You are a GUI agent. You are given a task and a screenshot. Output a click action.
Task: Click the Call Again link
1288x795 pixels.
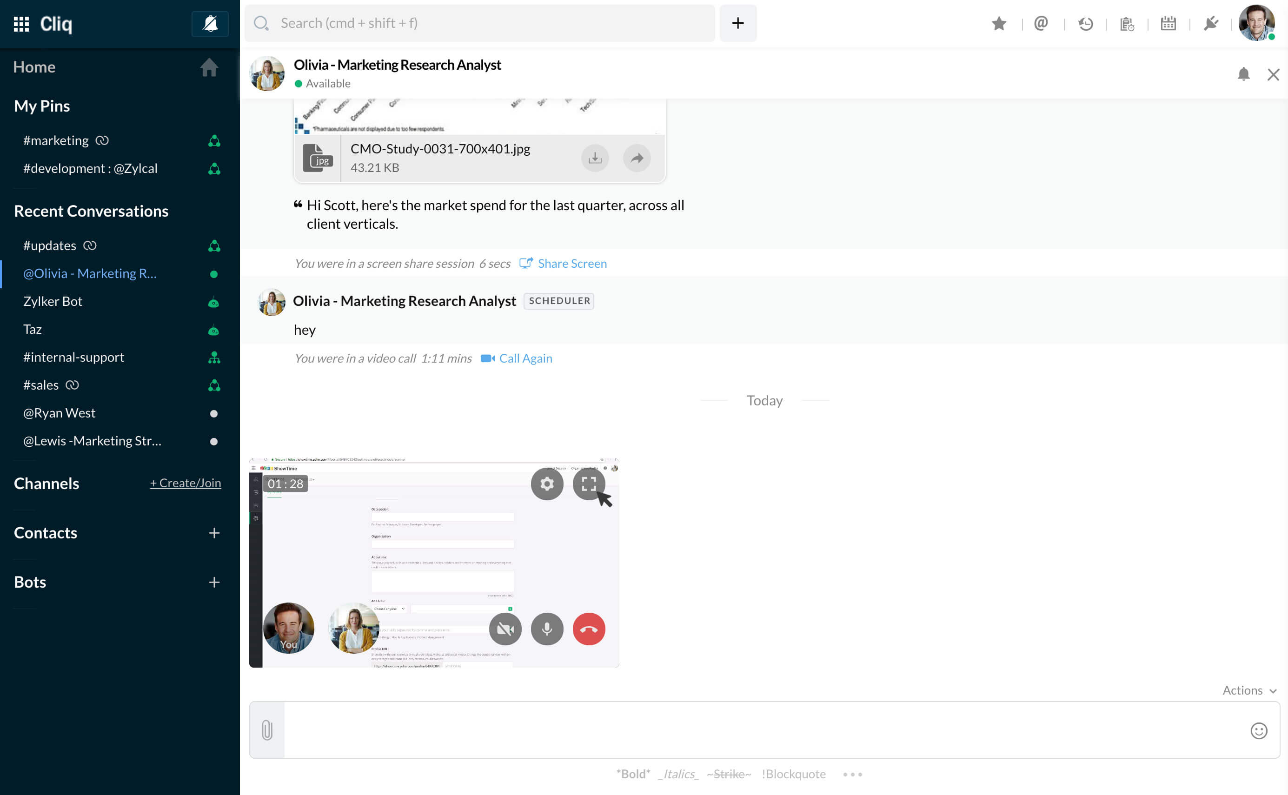[x=525, y=358]
